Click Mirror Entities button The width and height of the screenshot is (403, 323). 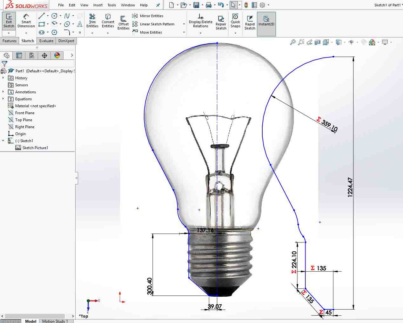(x=148, y=16)
